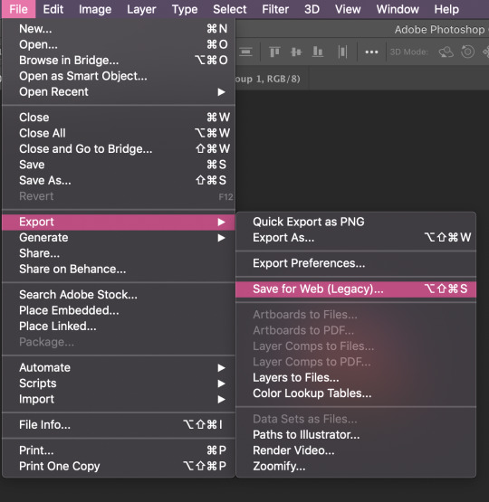Screen dimensions: 489x502
Task: Choose New... from File menu
Action: tap(119, 29)
